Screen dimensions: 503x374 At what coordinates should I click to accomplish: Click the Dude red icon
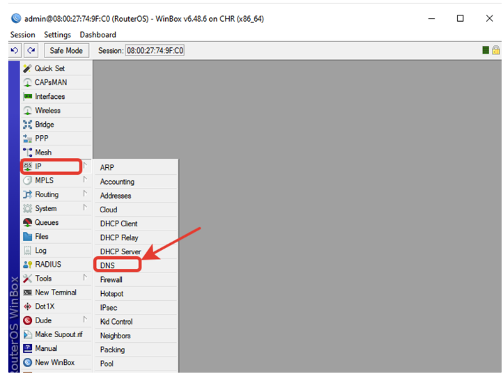coord(28,320)
